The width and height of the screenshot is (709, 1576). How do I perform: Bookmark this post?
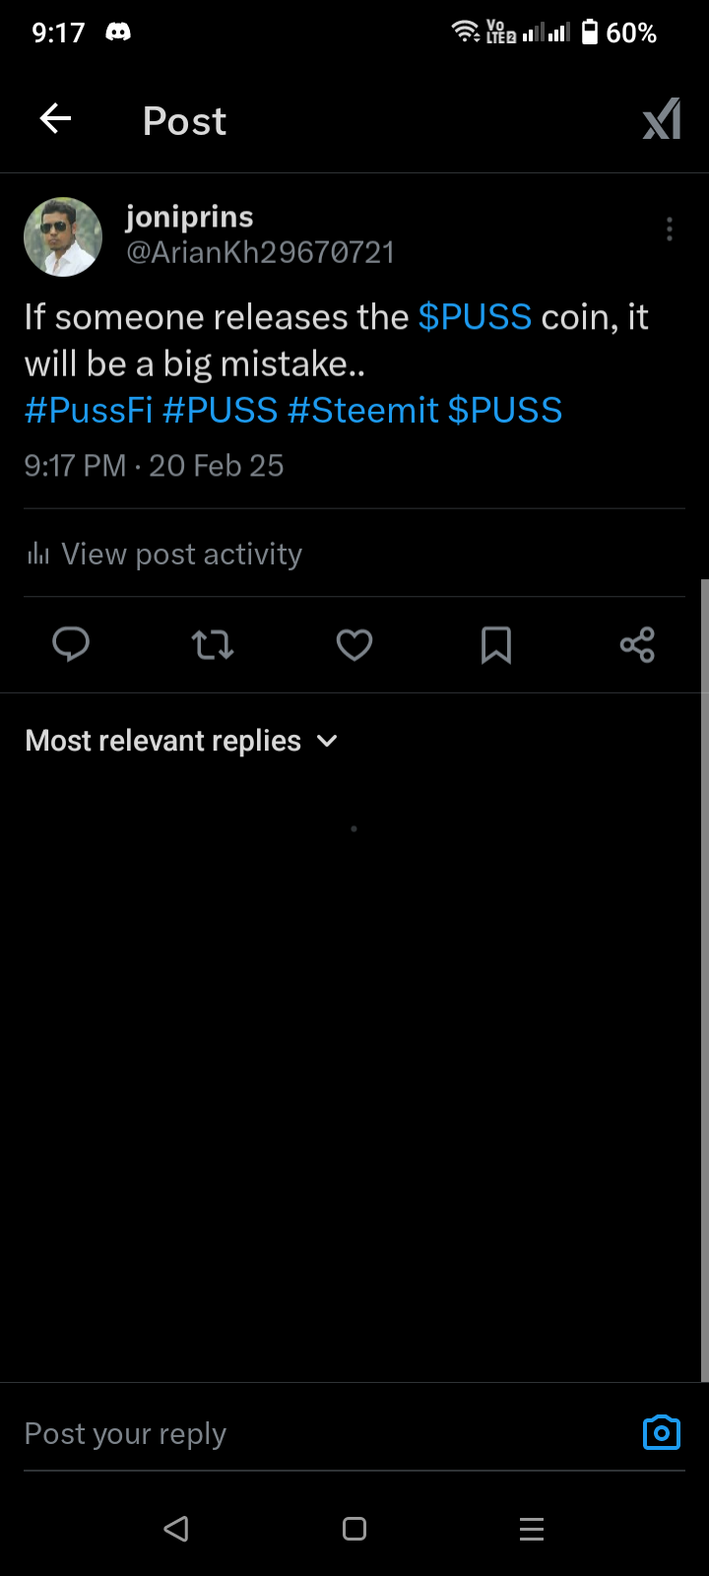pyautogui.click(x=496, y=645)
